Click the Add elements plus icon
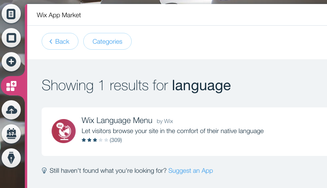327x188 pixels. click(11, 62)
